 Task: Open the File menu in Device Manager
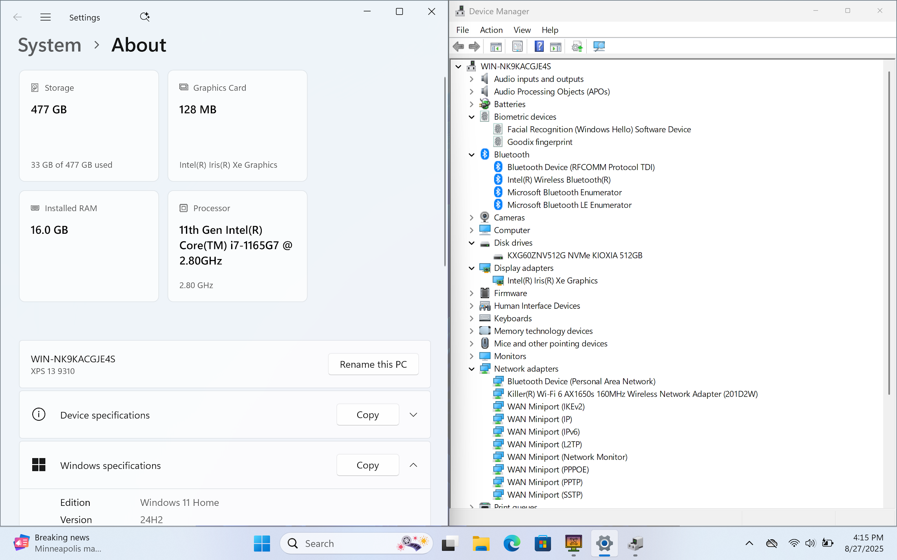pos(462,30)
